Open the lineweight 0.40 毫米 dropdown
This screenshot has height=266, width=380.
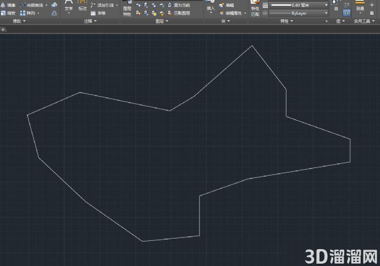coord(299,5)
